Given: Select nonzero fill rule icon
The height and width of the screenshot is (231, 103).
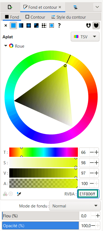Looking at the screenshot, I should pyautogui.click(x=96, y=26).
